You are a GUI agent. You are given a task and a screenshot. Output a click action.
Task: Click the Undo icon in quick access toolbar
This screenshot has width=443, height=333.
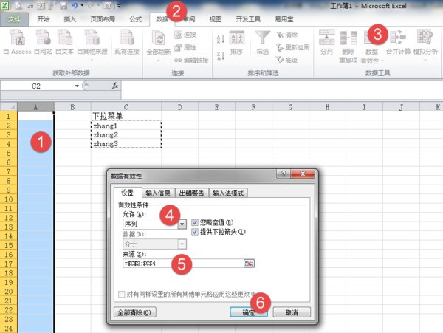click(75, 5)
